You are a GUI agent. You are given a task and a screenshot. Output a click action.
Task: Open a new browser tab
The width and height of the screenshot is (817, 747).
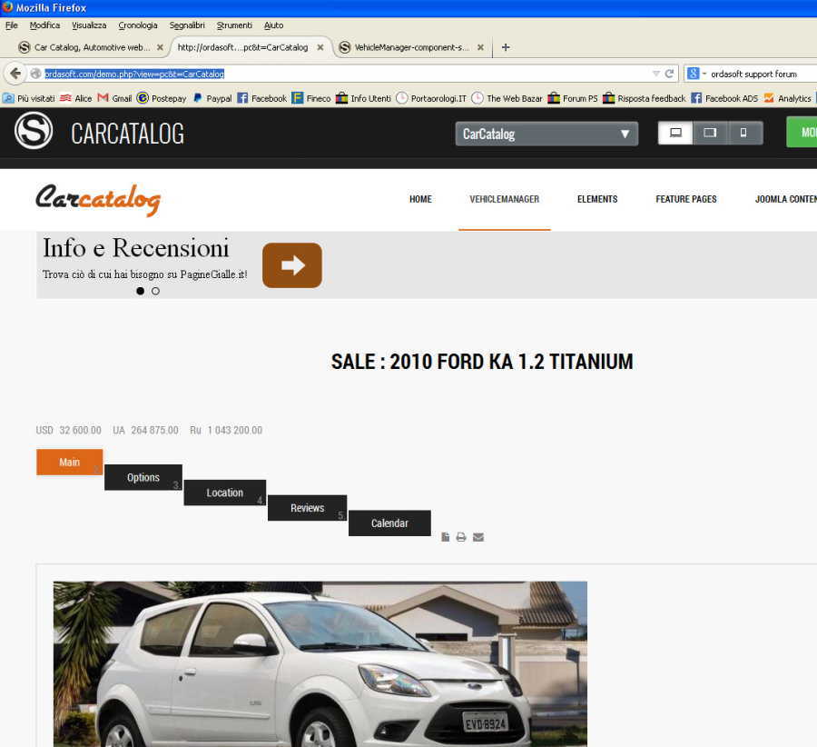506,47
